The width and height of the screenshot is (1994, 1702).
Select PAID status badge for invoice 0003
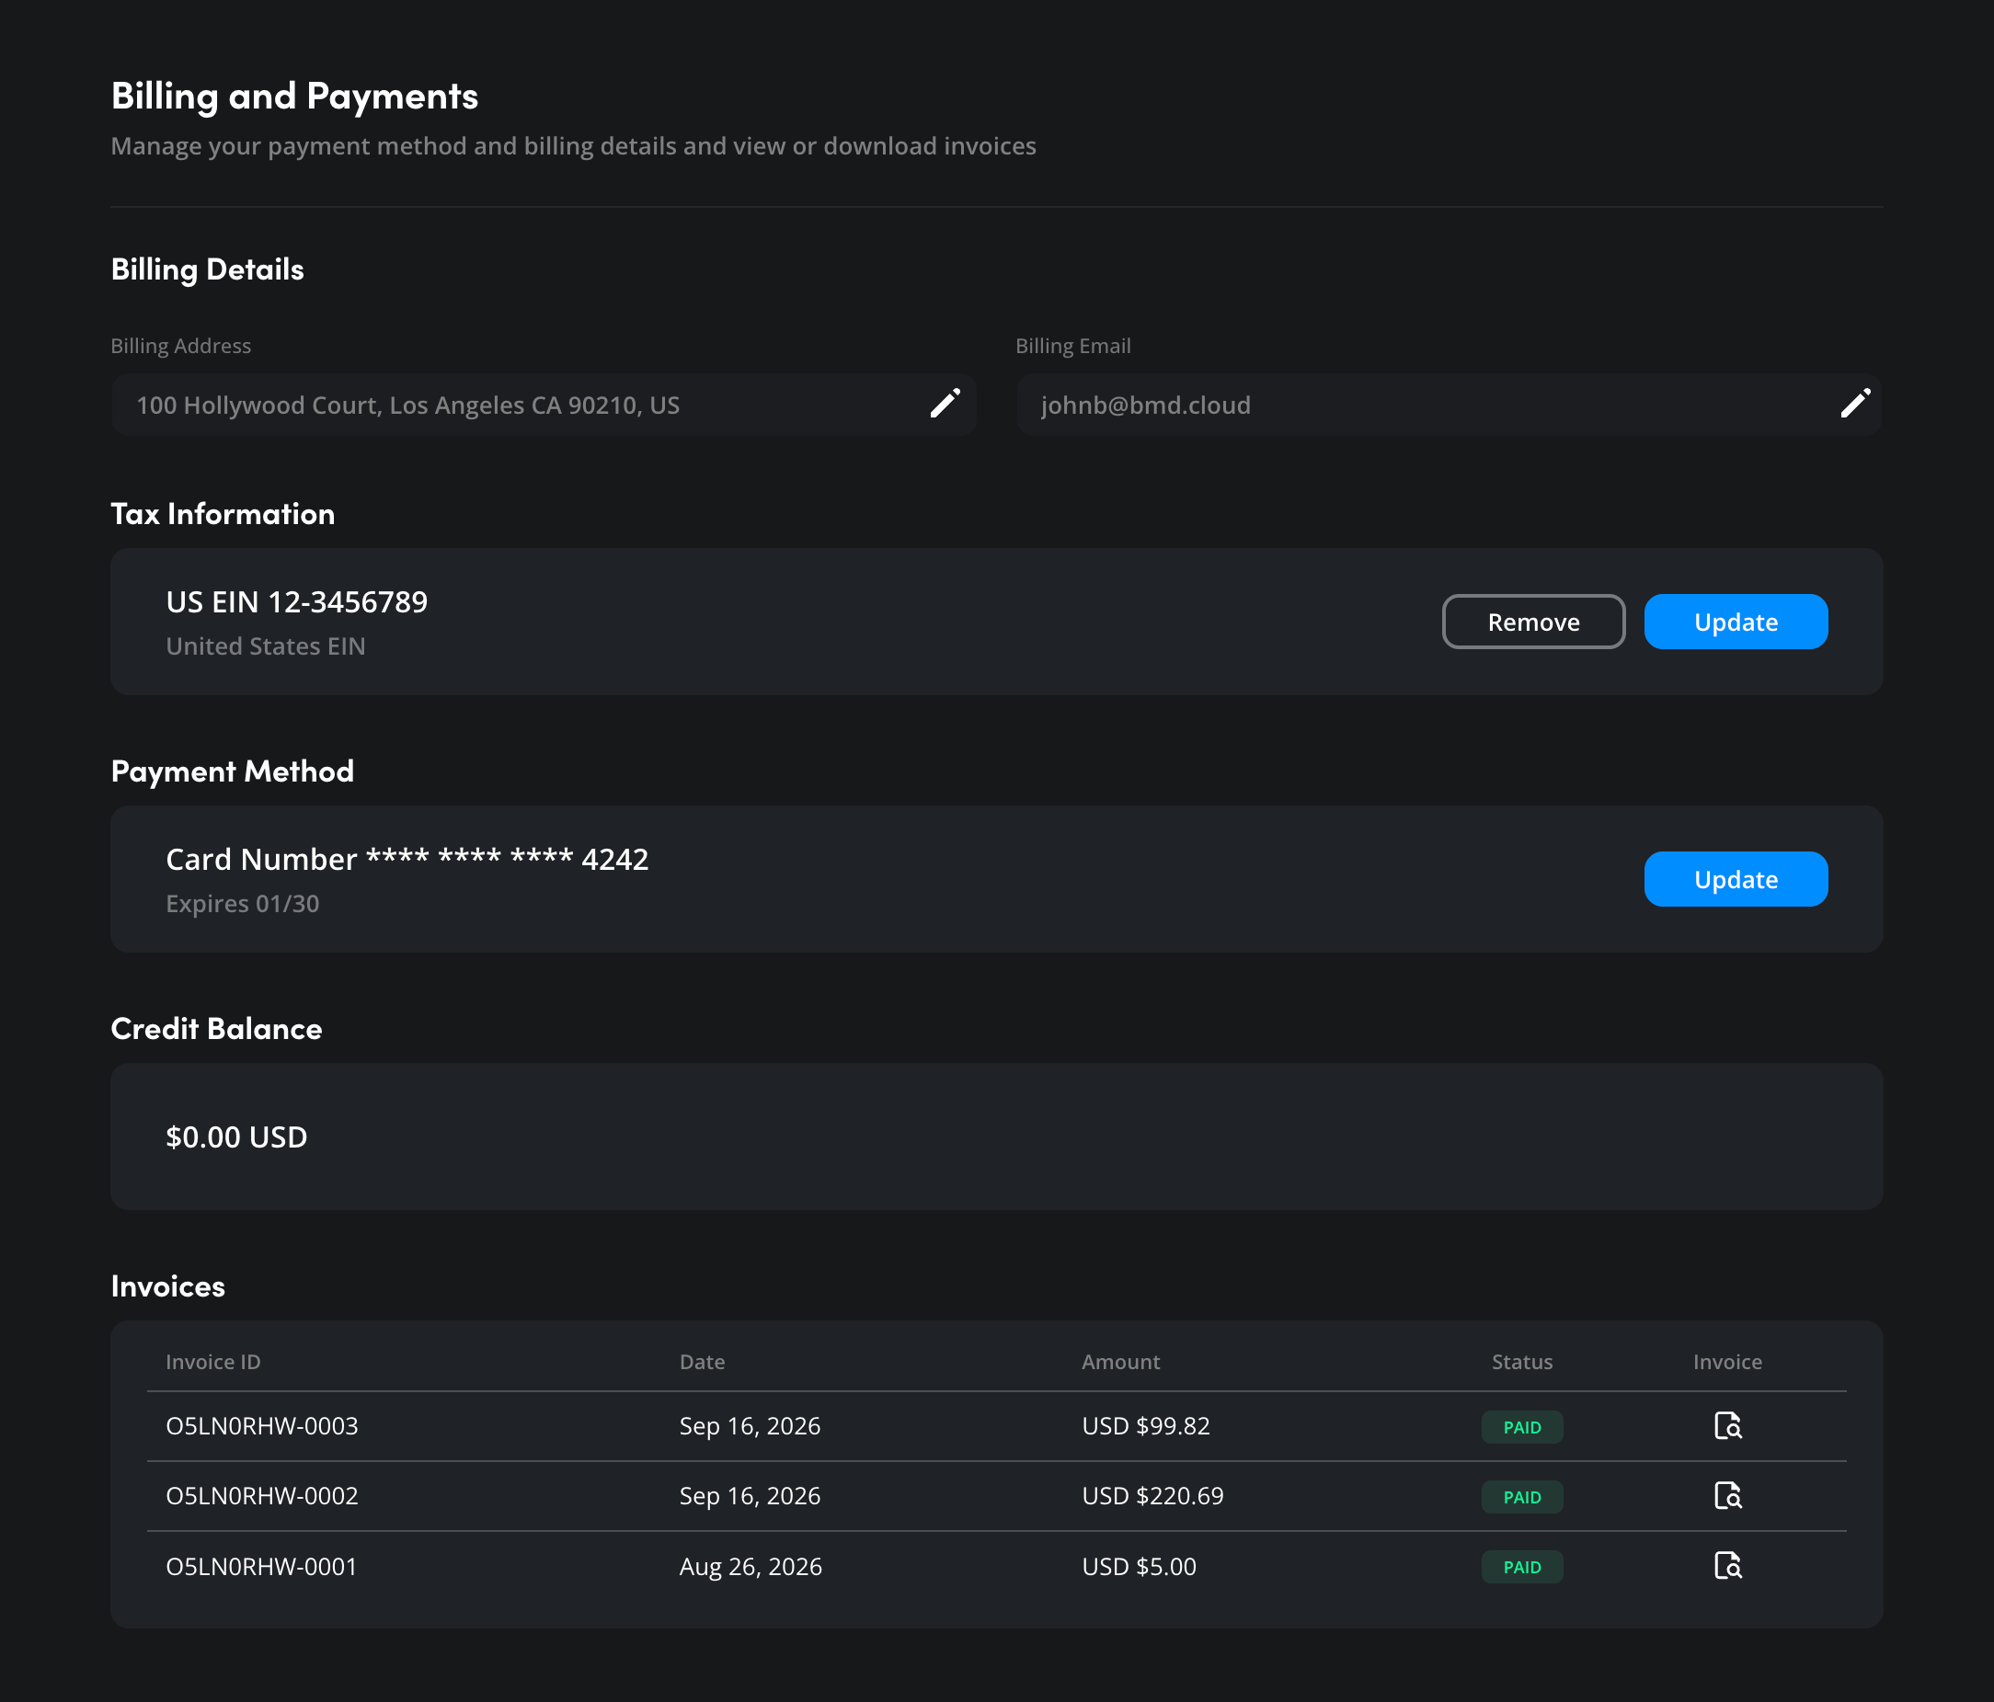(1521, 1427)
